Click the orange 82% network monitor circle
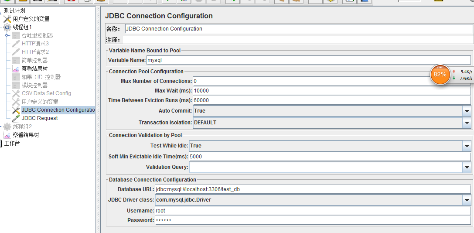The width and height of the screenshot is (474, 233). coord(440,75)
